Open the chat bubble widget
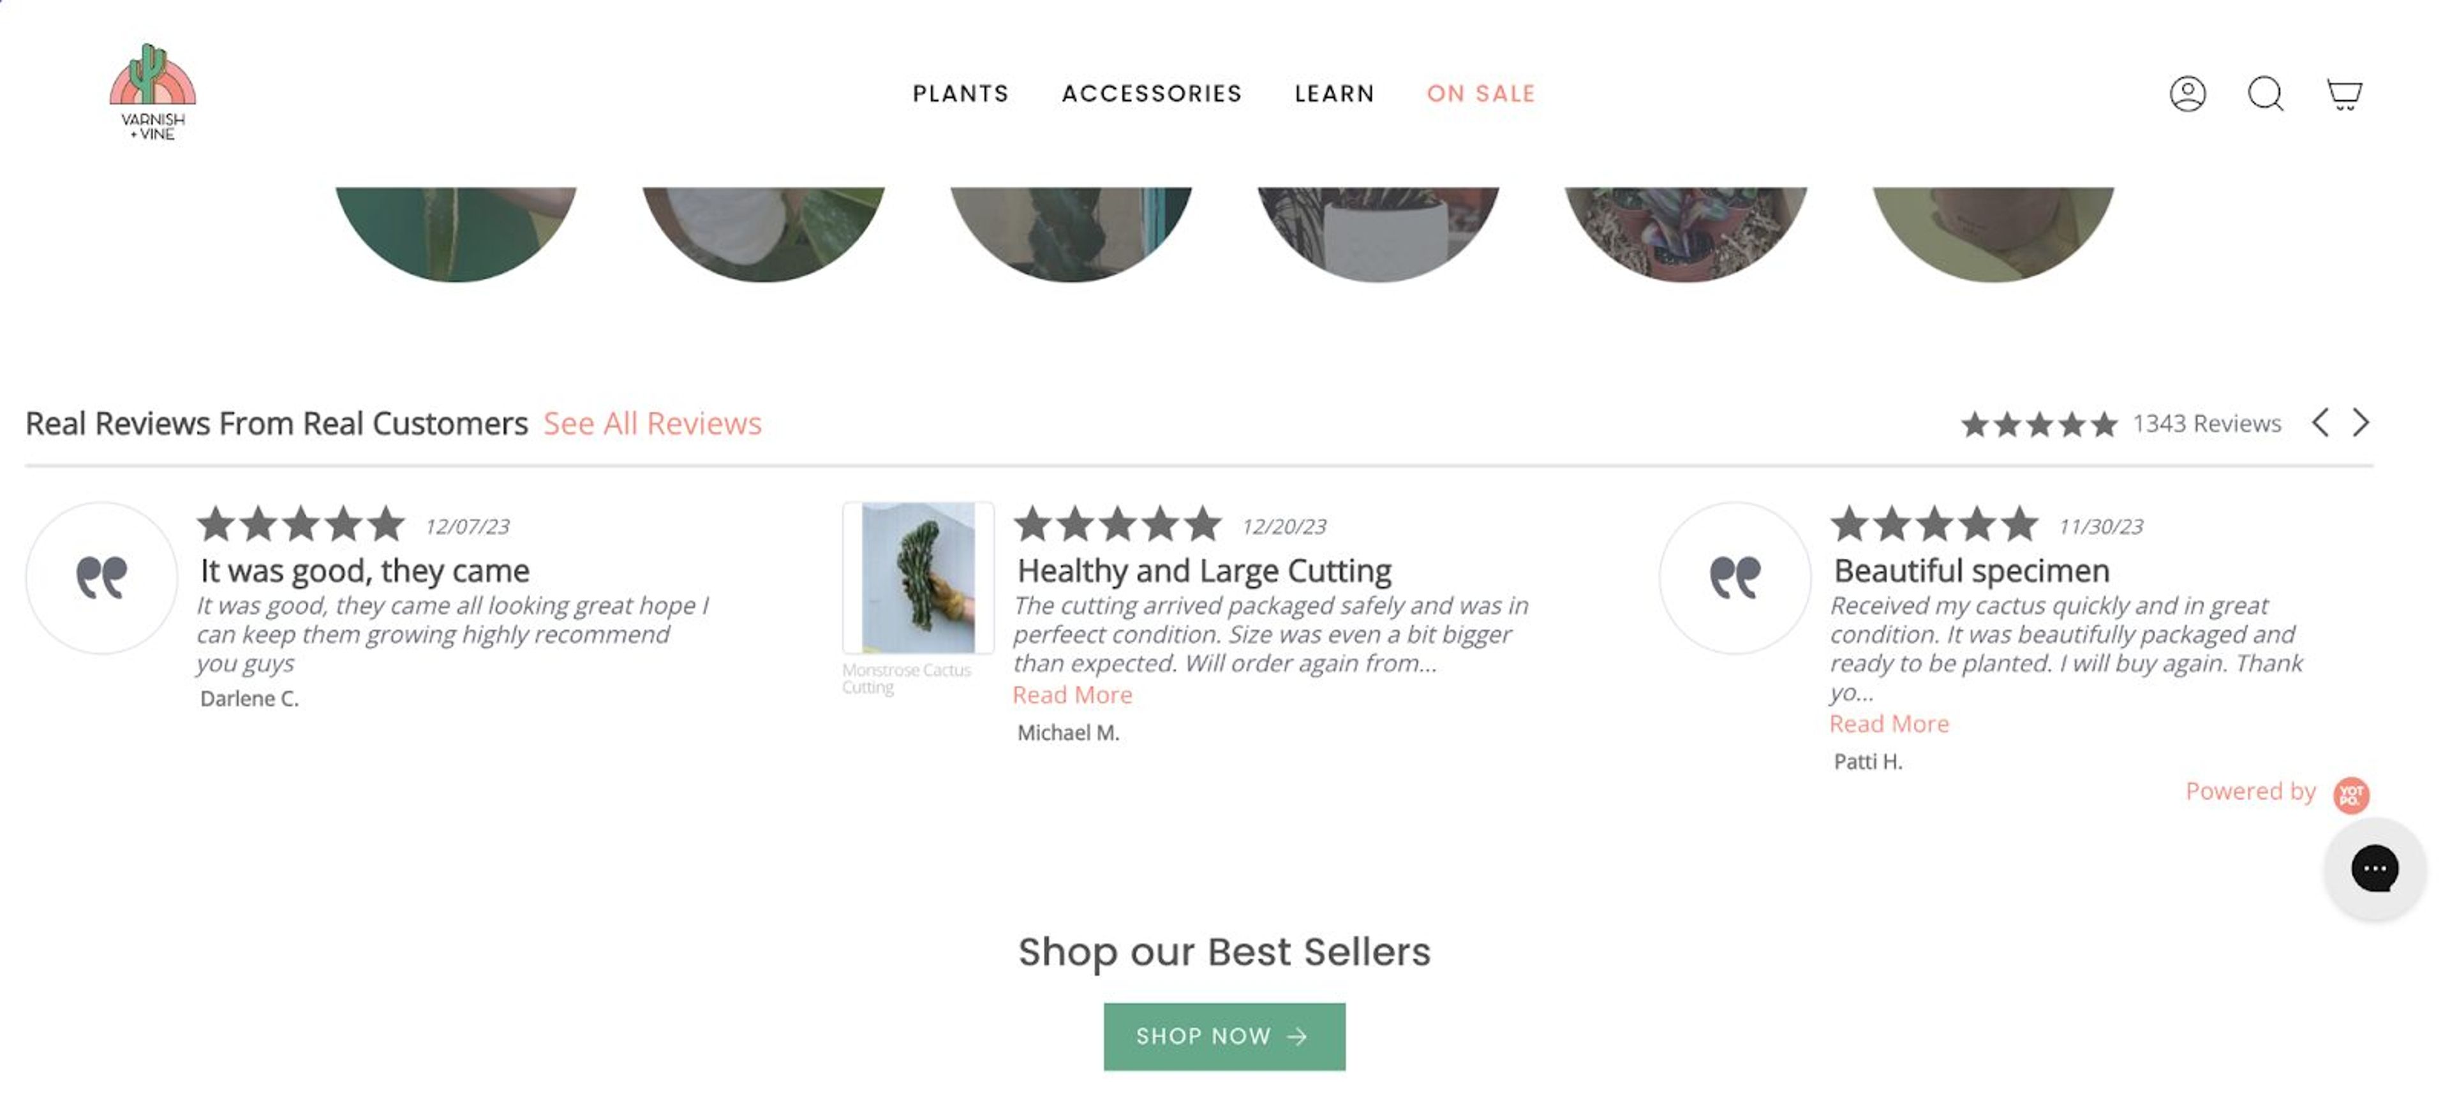 [x=2375, y=868]
